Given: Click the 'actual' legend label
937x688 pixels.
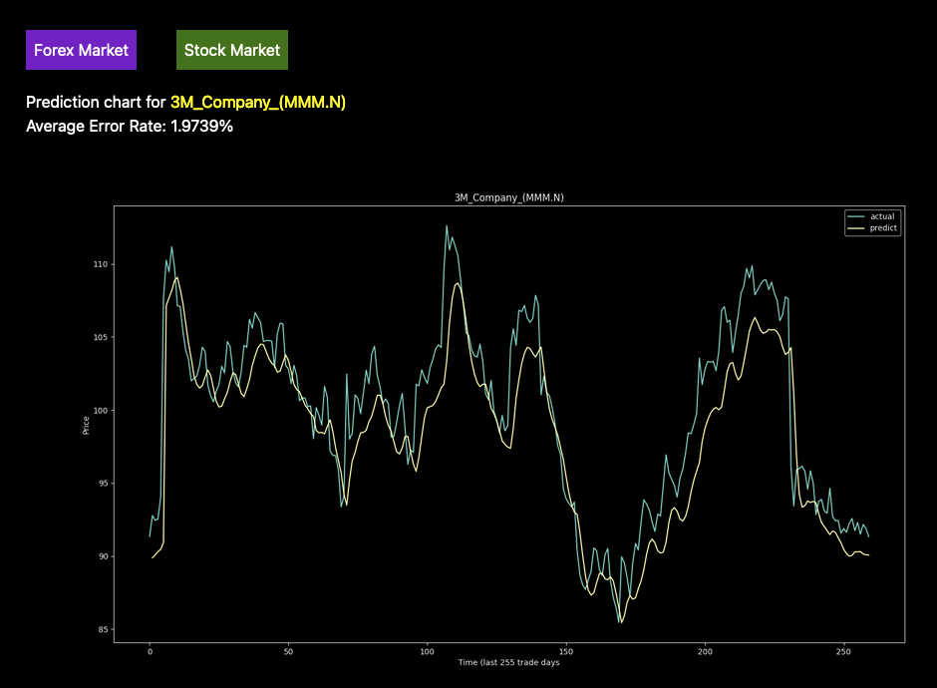Looking at the screenshot, I should (x=882, y=216).
